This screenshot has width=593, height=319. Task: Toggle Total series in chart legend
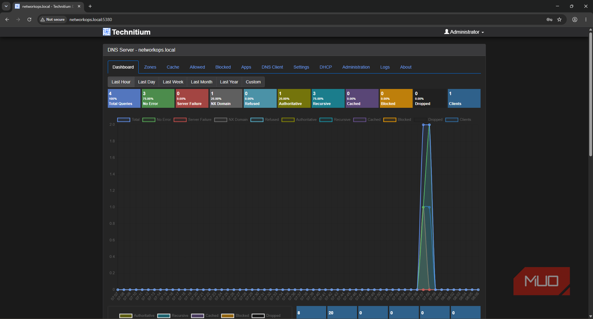[x=128, y=120]
